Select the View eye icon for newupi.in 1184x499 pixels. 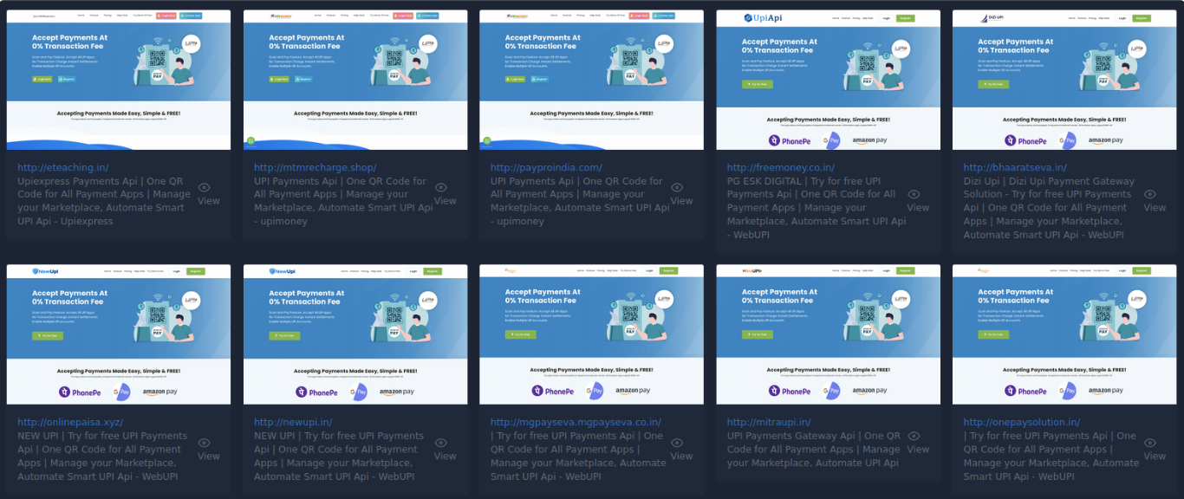pos(440,442)
